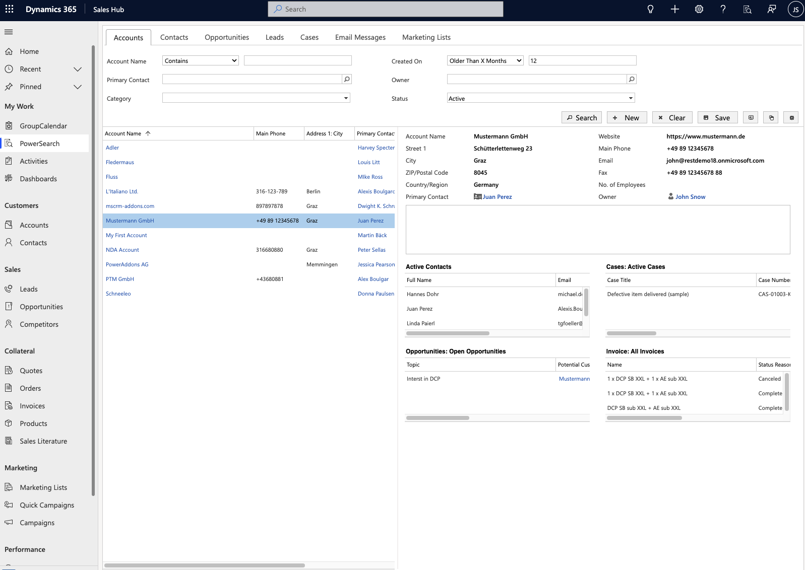Switch to the Email Messages tab

pyautogui.click(x=360, y=37)
